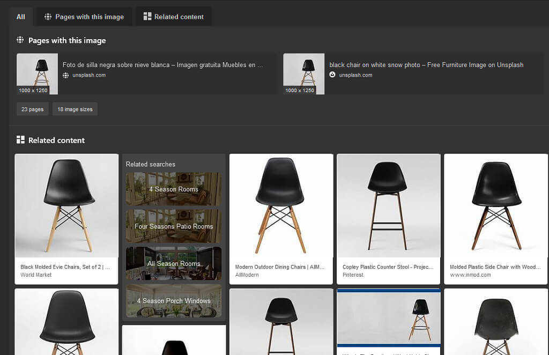
Task: Select the 4 Season Rooms related search
Action: tap(173, 189)
